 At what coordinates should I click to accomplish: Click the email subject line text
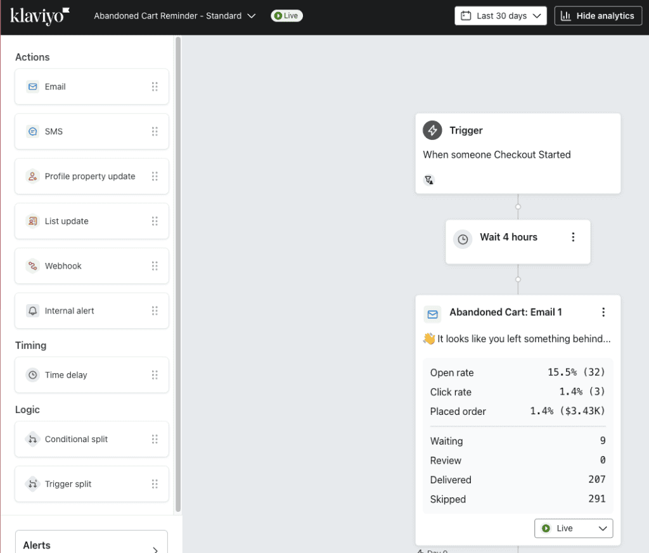517,339
